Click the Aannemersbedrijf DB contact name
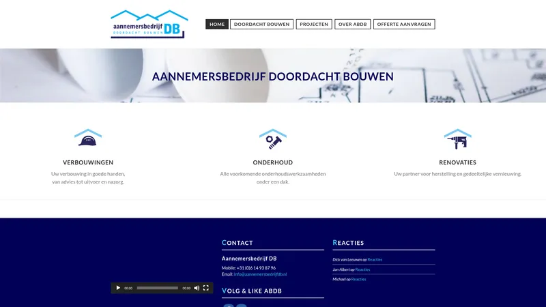This screenshot has height=307, width=546. click(249, 259)
